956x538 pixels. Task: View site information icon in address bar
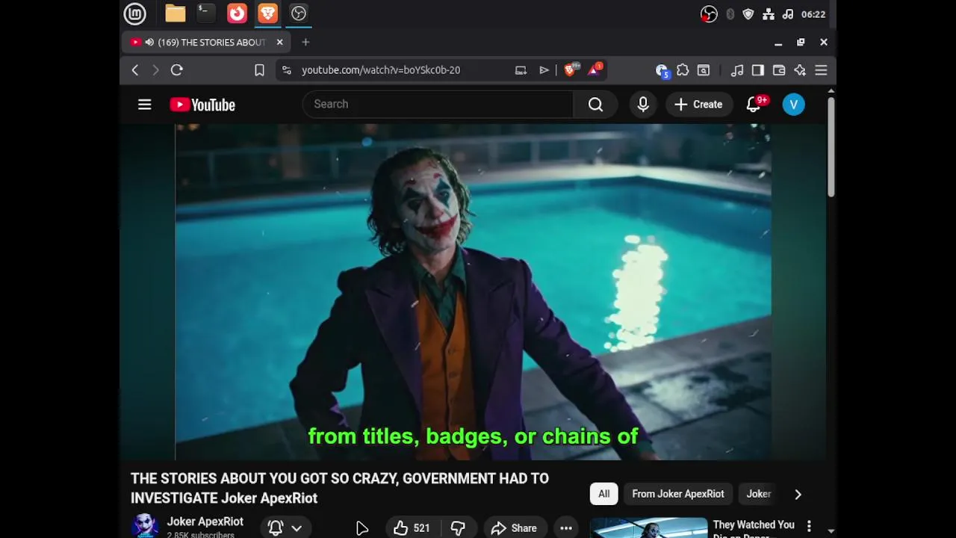point(286,70)
